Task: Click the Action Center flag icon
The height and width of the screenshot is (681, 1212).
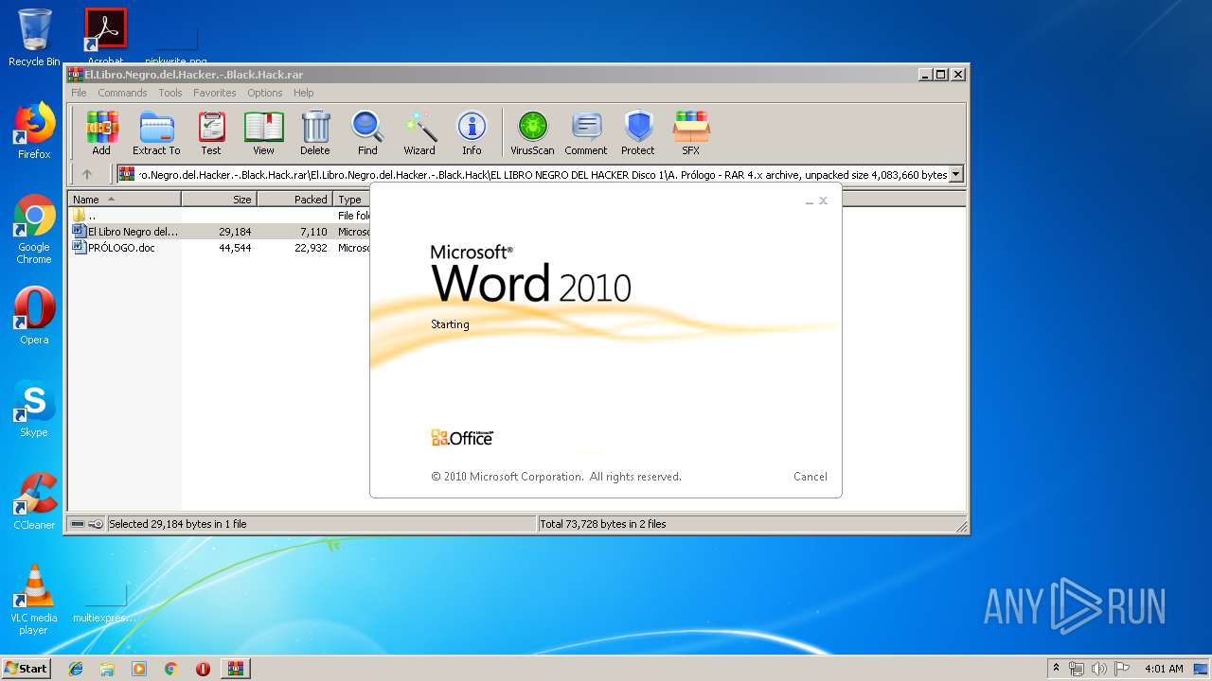Action: pyautogui.click(x=1121, y=669)
